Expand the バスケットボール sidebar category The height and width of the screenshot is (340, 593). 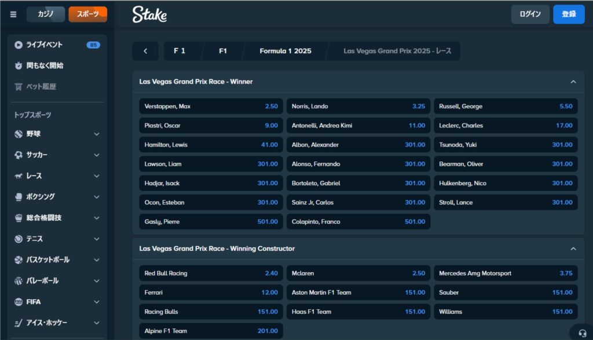pos(97,260)
